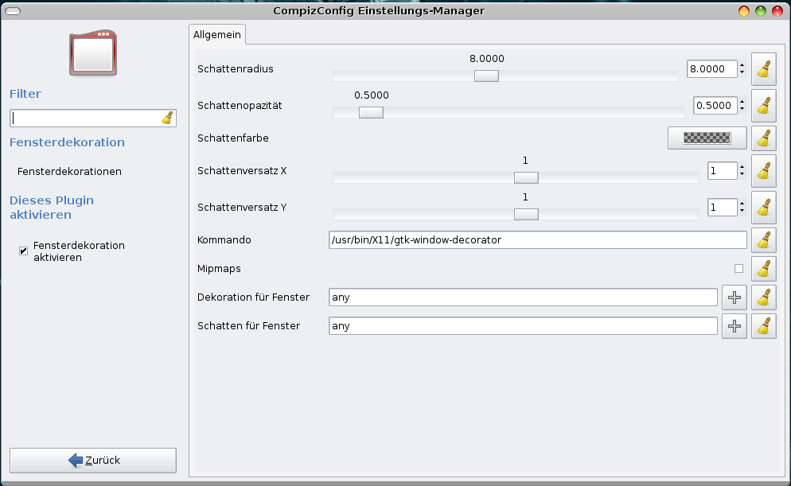
Task: Click the Schattenradius slider handle
Action: pyautogui.click(x=486, y=76)
